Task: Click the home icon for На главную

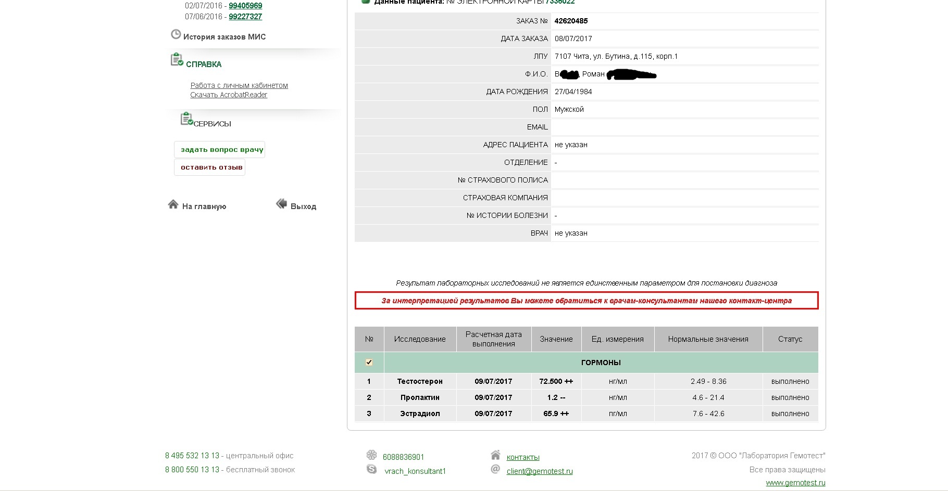Action: click(x=173, y=204)
